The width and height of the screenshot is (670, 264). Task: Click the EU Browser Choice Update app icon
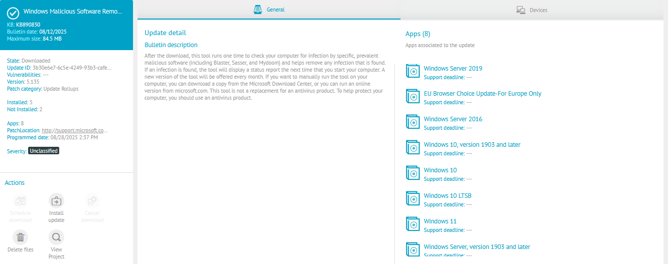pos(412,97)
